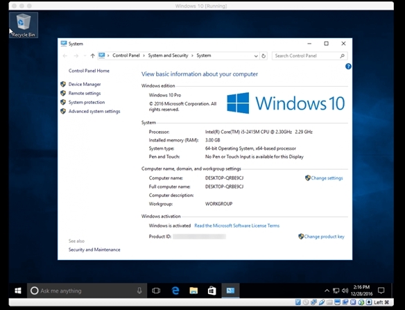Click Change product key link
Viewport: 405px width, 310px height.
click(x=324, y=236)
